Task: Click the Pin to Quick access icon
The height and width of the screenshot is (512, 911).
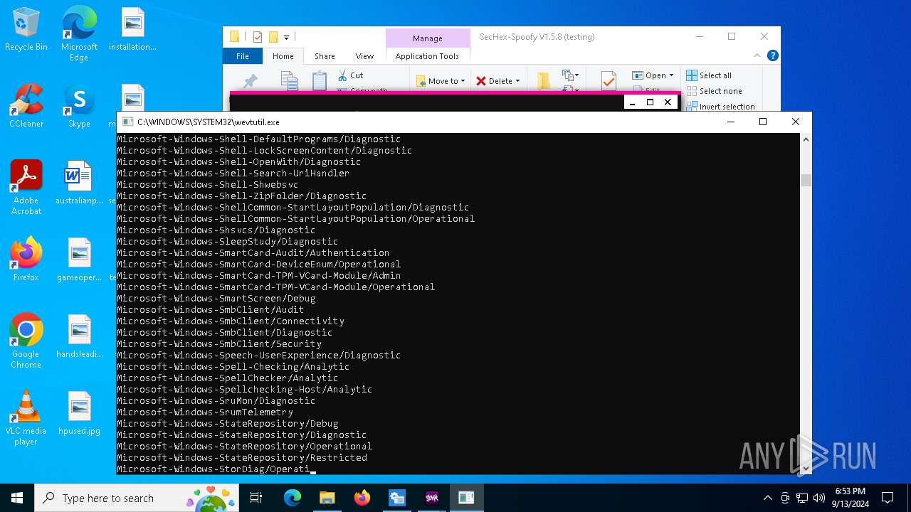Action: [x=251, y=82]
